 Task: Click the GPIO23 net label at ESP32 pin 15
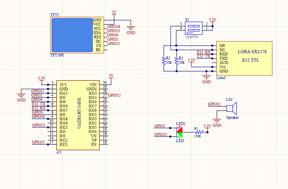[x=38, y=142]
